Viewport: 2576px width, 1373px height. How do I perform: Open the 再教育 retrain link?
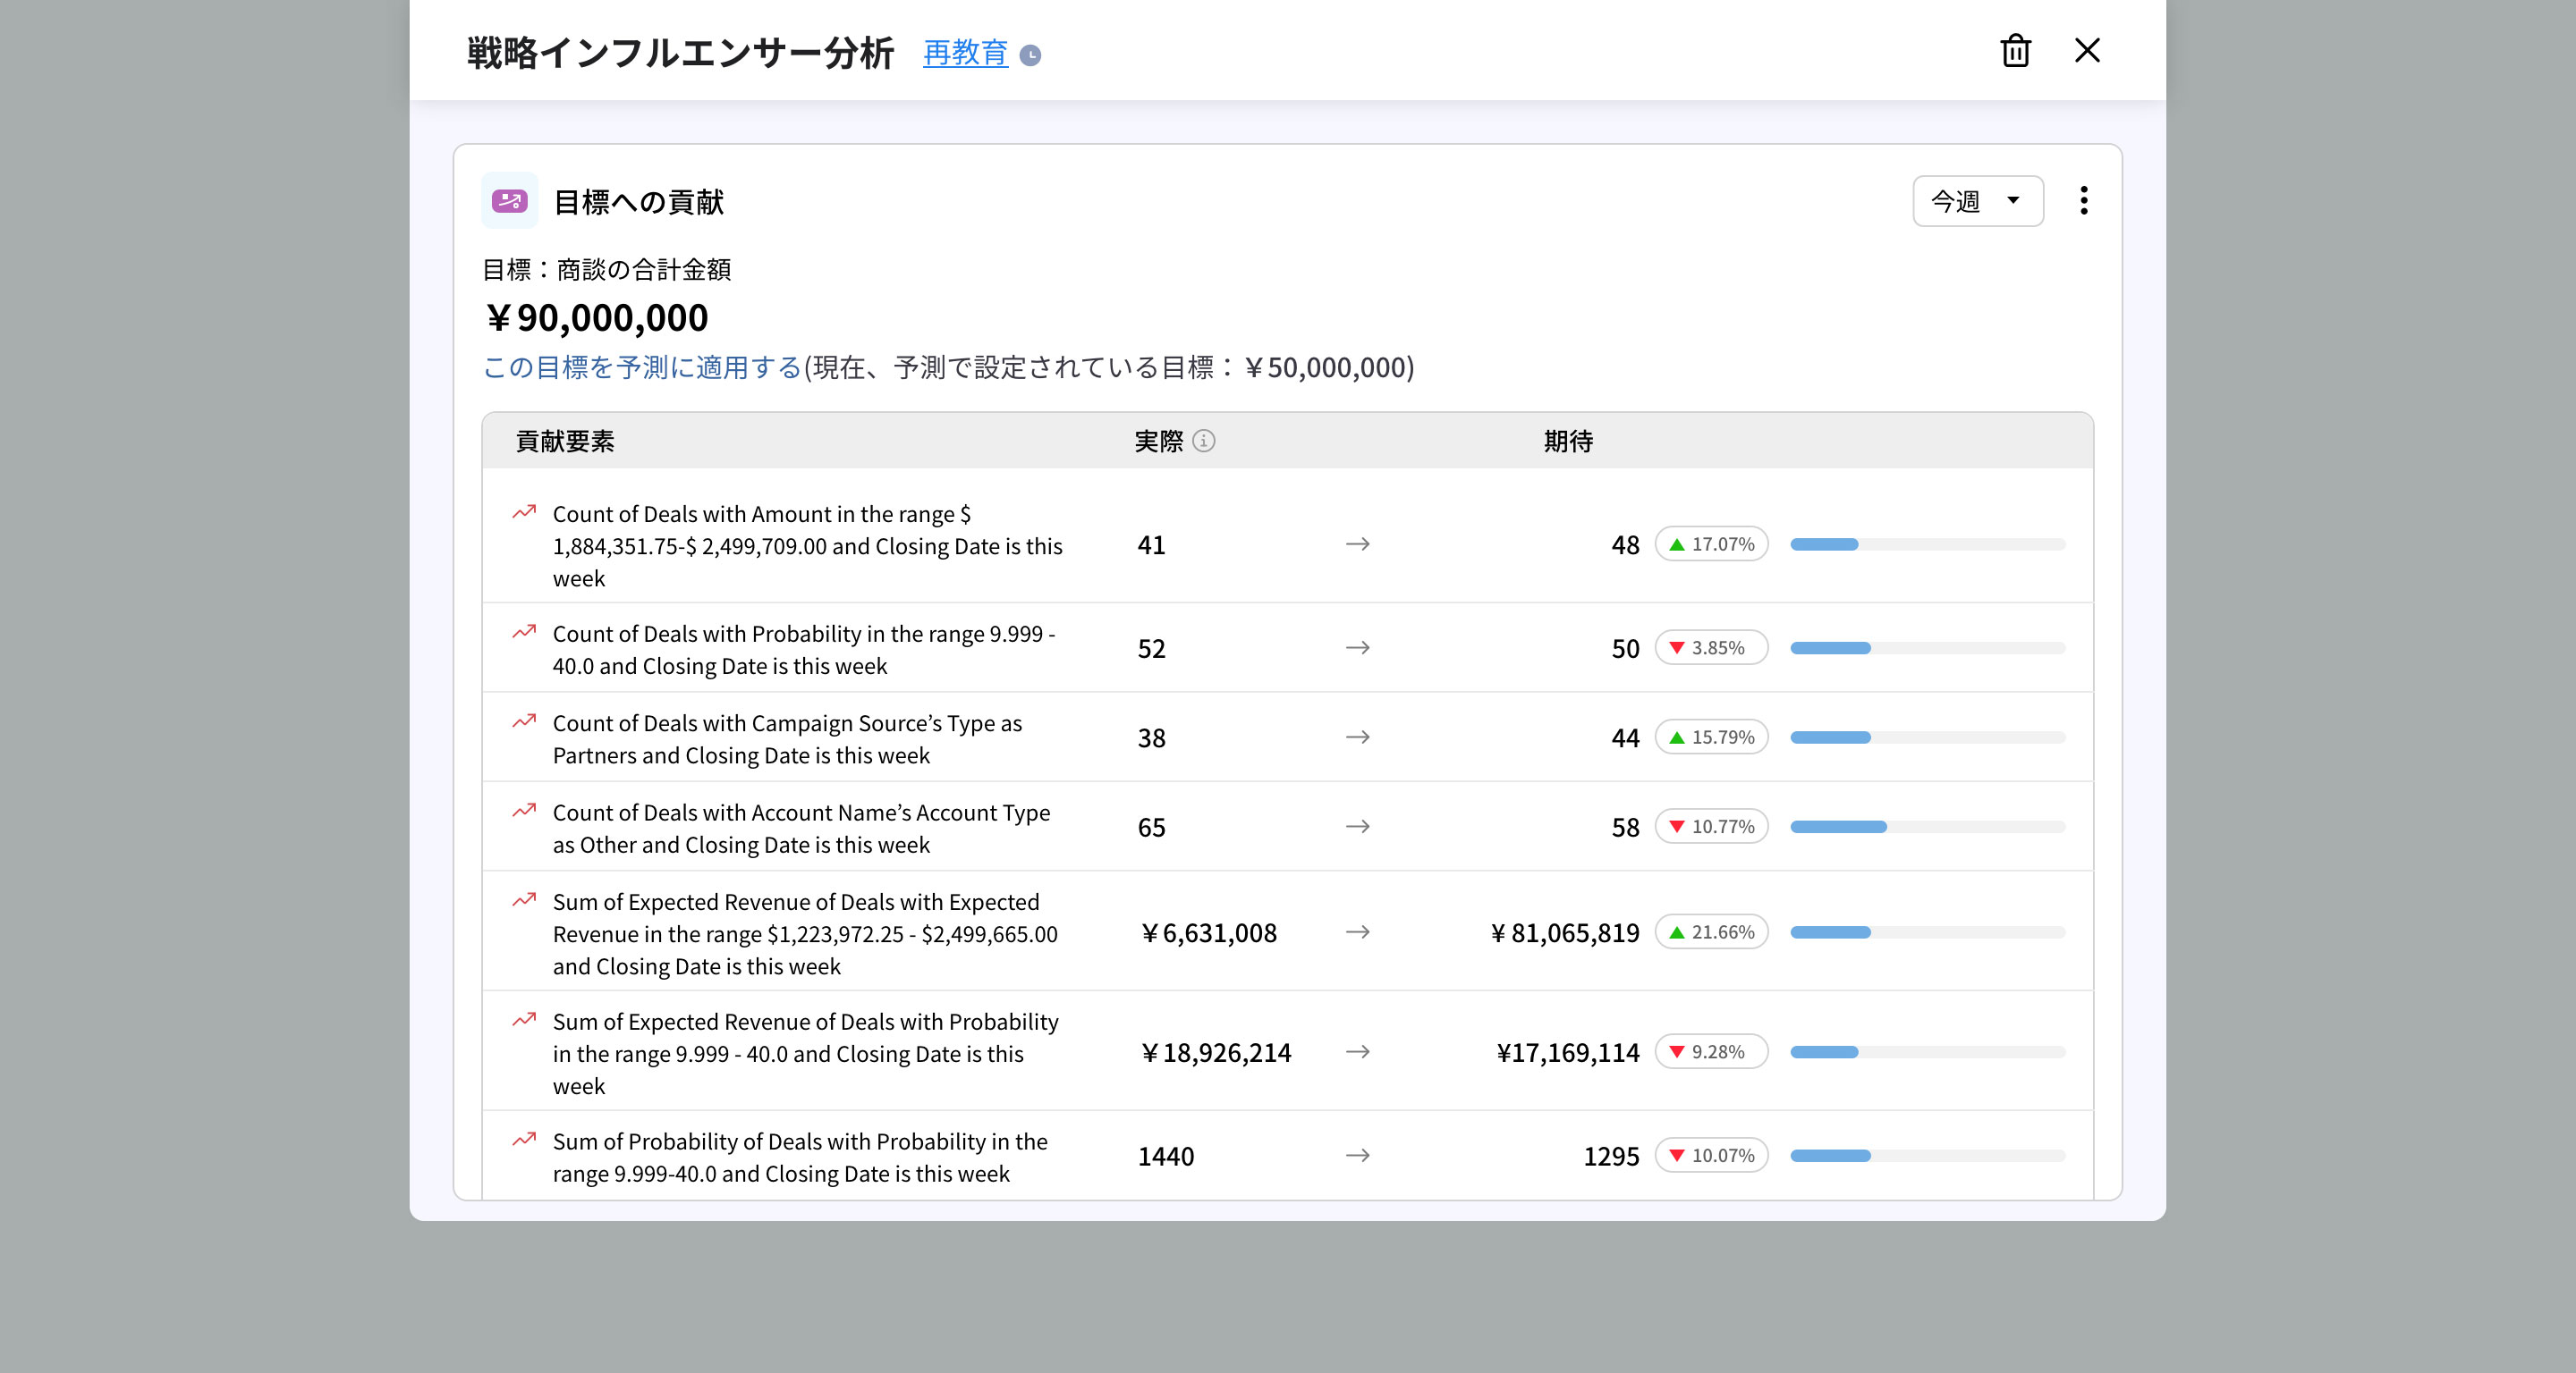965,53
